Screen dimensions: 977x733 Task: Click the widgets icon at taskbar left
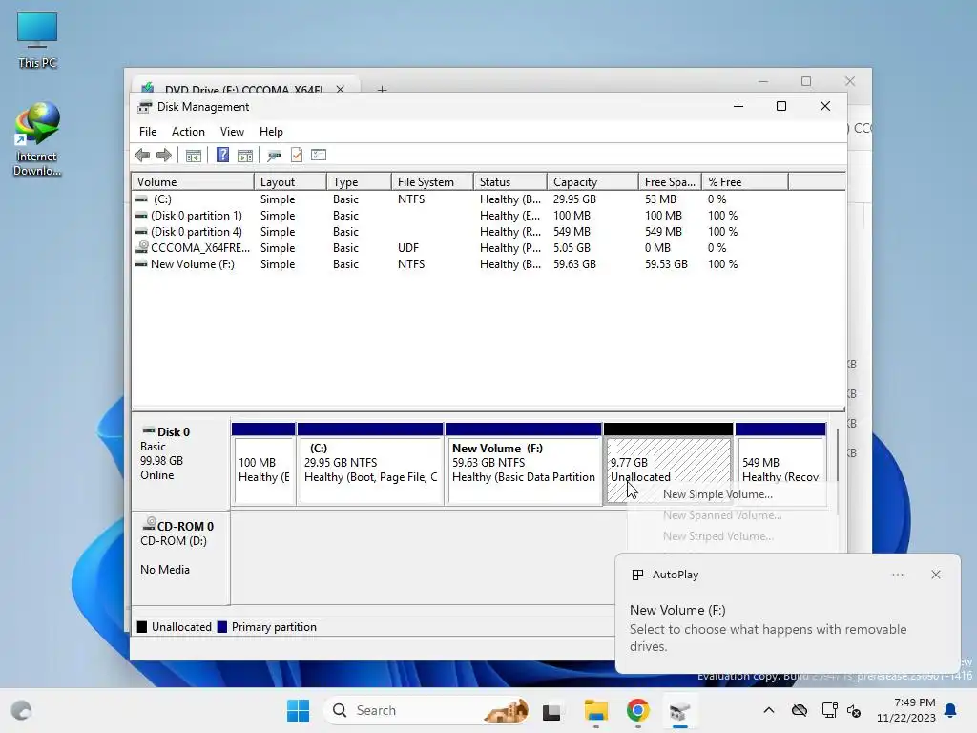(x=21, y=710)
